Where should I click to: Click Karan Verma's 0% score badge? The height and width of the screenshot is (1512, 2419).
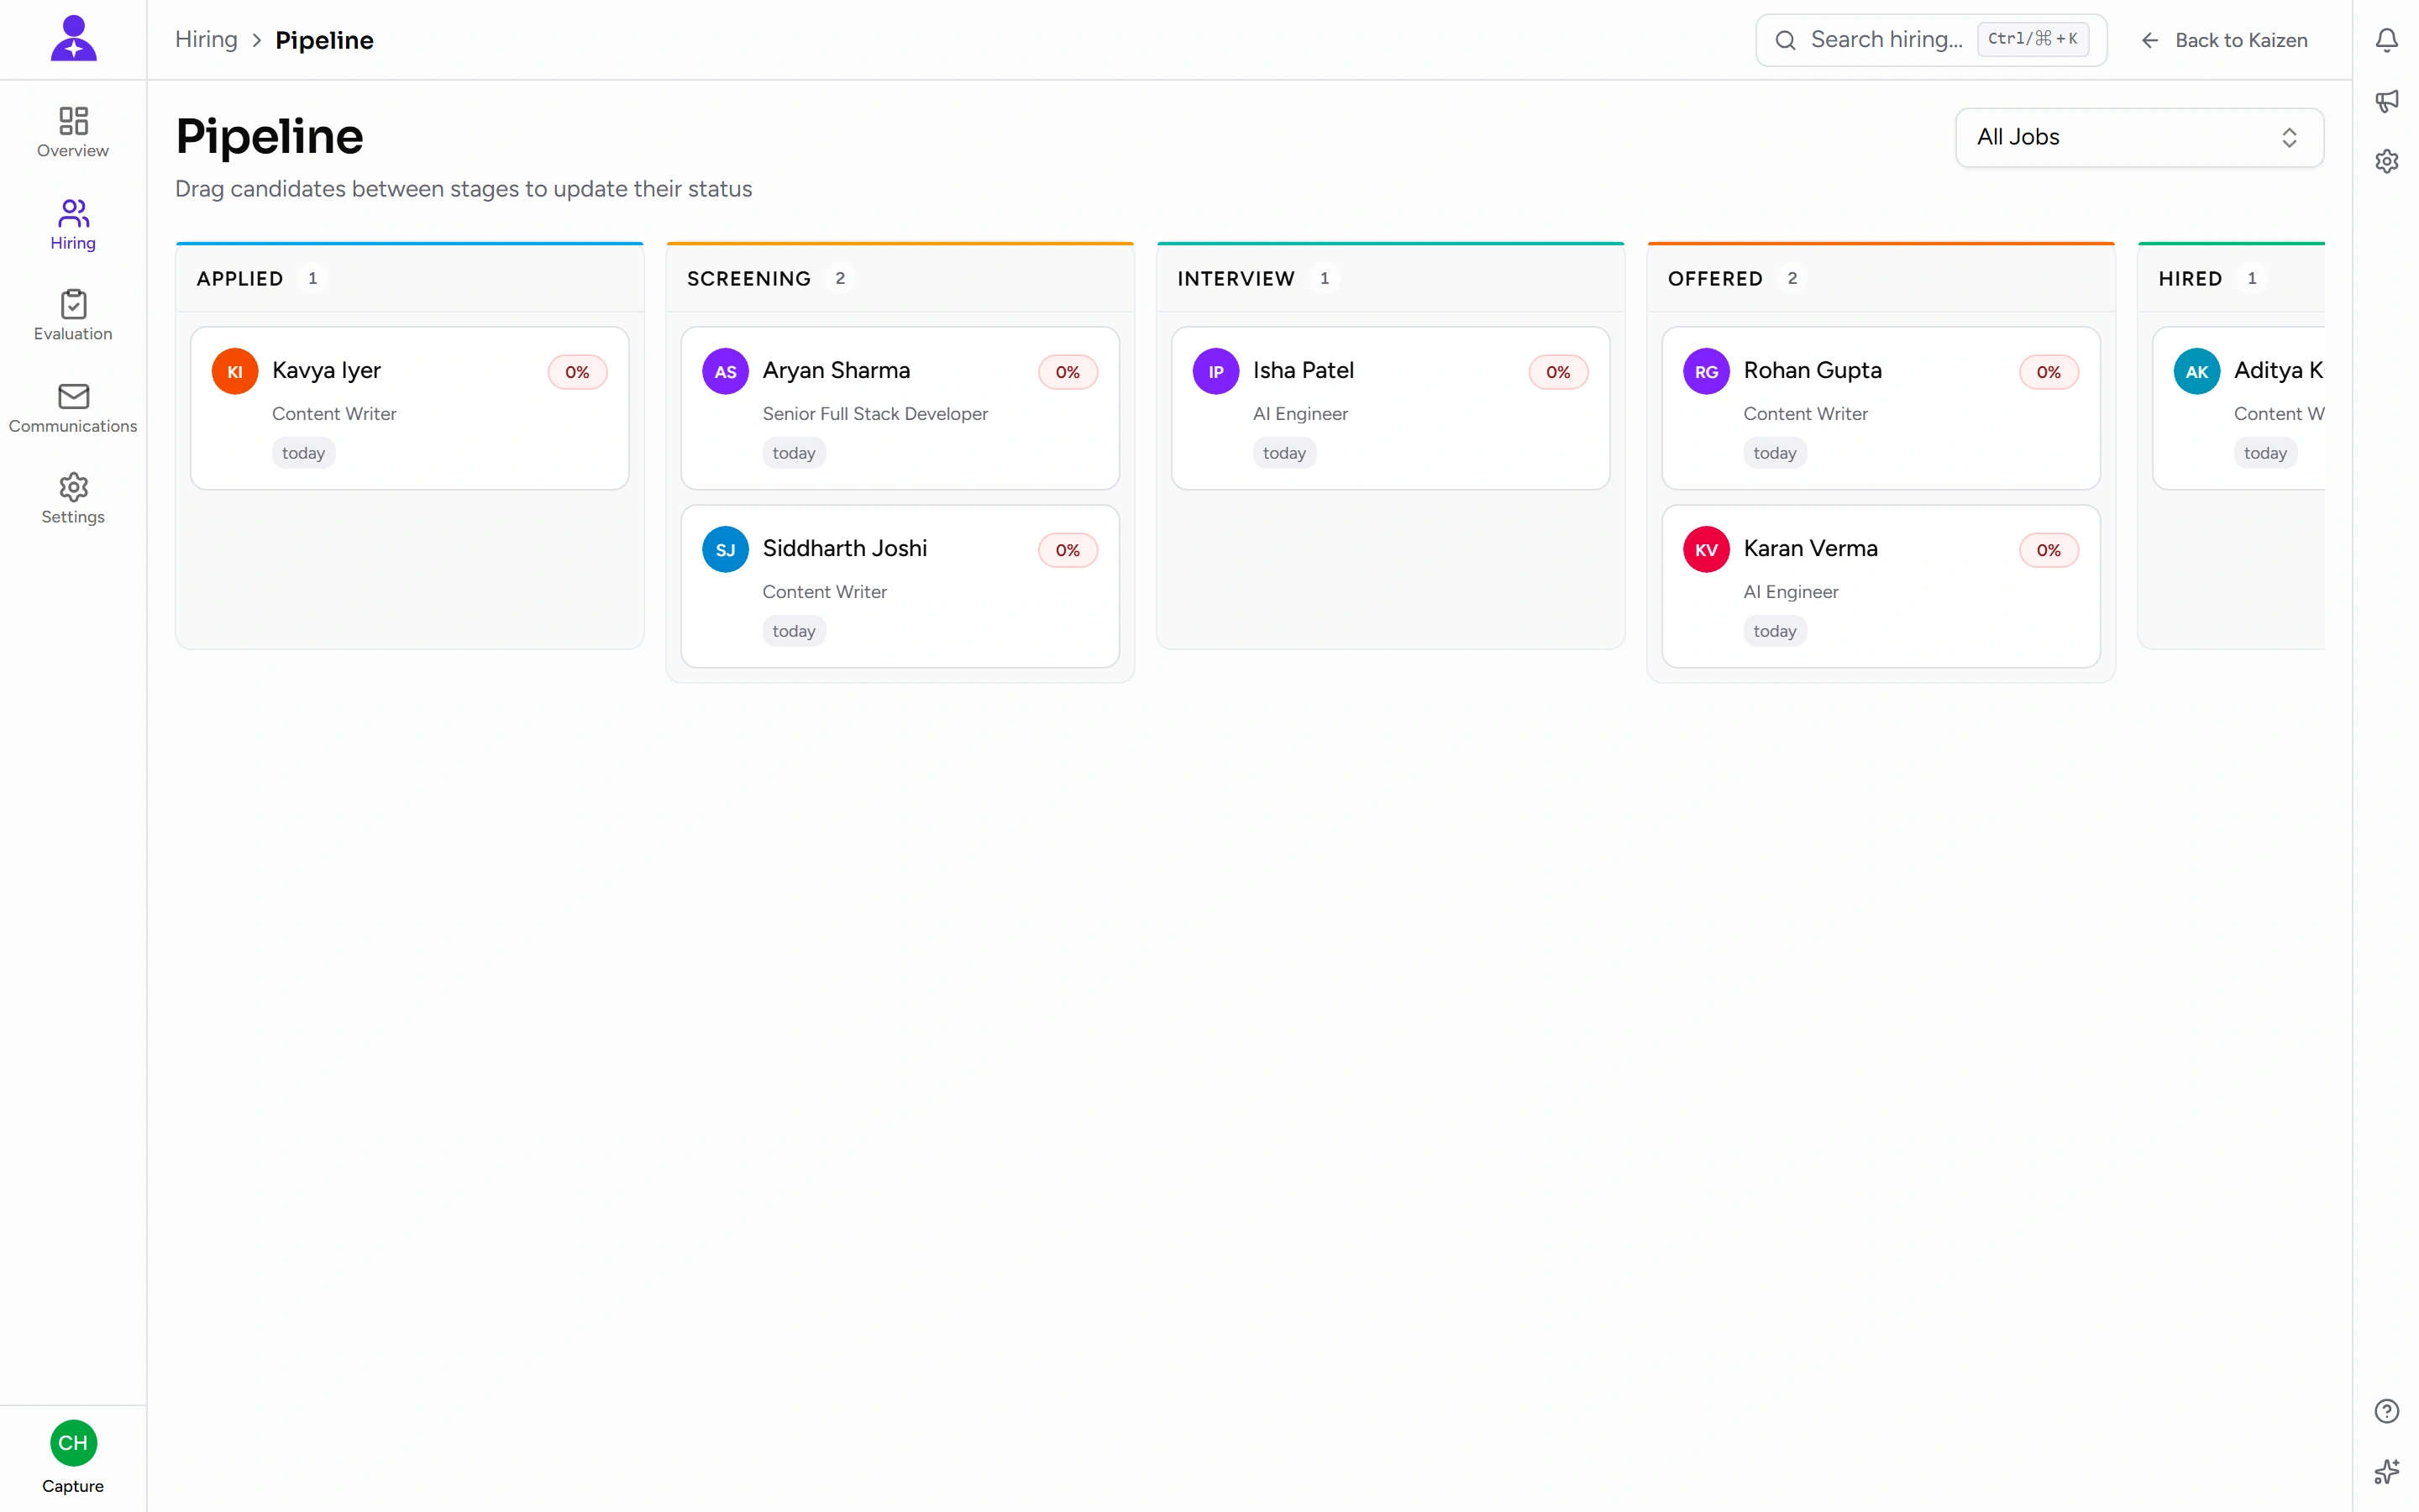tap(2048, 550)
